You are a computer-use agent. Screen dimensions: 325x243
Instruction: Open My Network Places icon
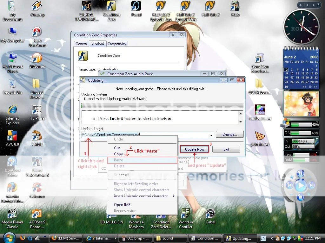point(12,63)
